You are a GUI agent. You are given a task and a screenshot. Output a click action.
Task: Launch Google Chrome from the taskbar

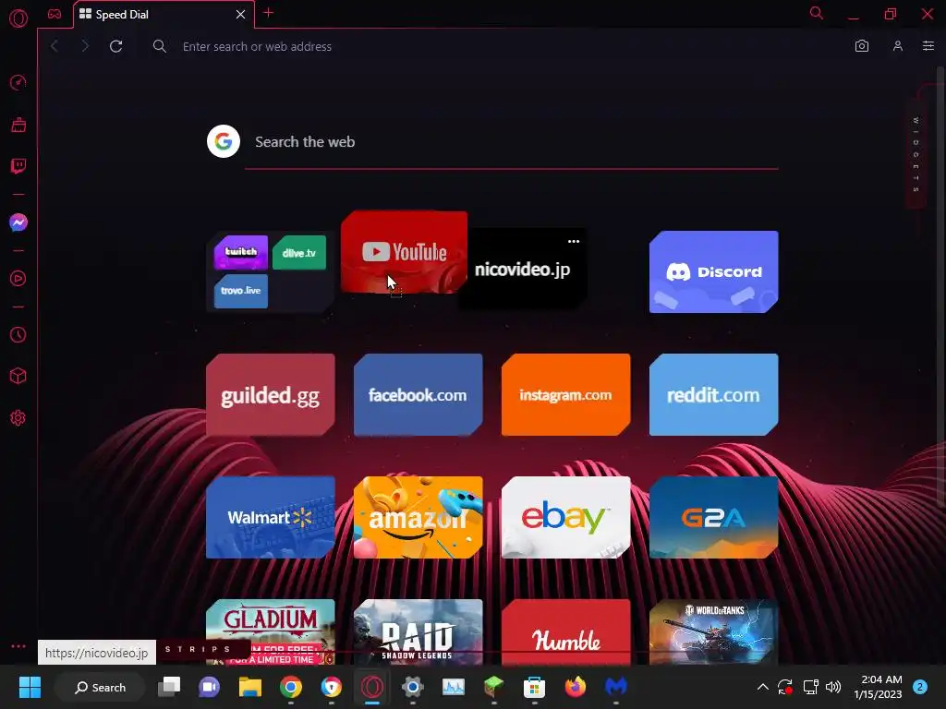pyautogui.click(x=291, y=687)
